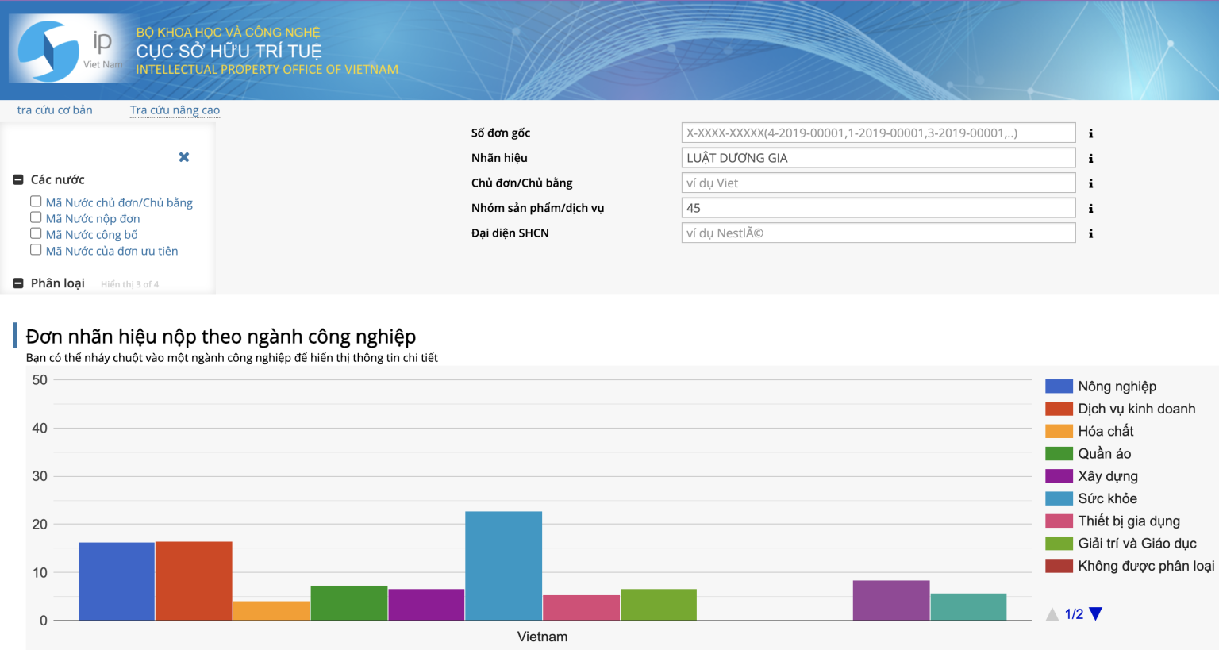Enable Mã Nước chủ đơn/Chủ bằng checkbox

click(36, 202)
